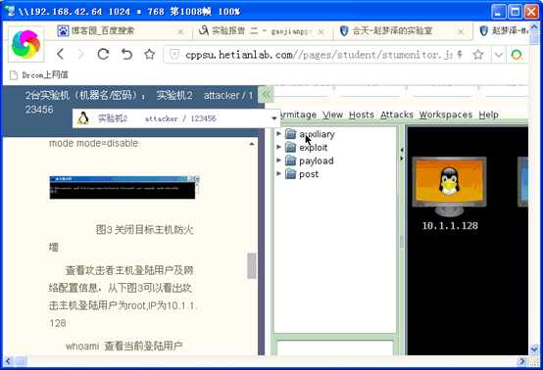Open the Workspaces menu
The height and width of the screenshot is (370, 543).
(446, 115)
